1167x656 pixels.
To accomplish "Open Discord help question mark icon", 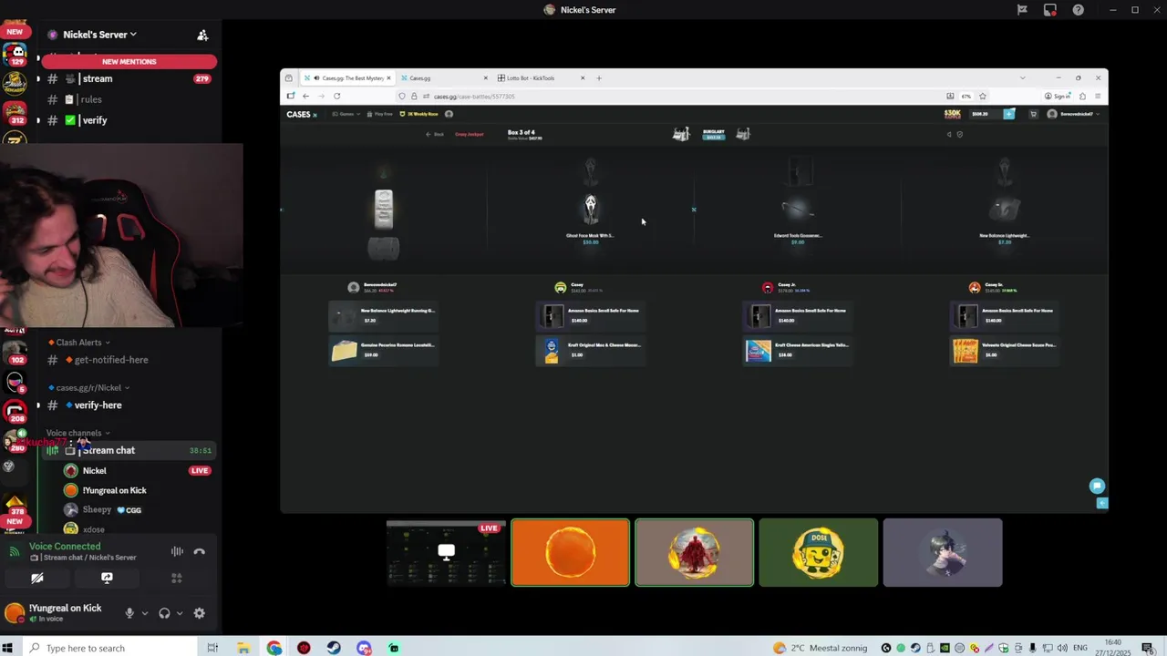I will (1079, 10).
